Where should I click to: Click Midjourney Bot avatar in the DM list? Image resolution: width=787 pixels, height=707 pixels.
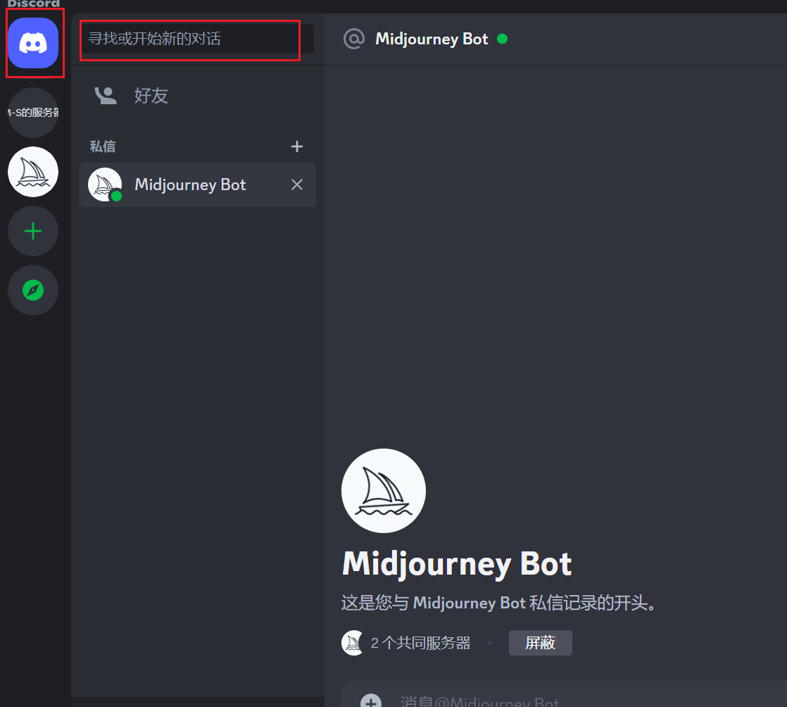pos(105,184)
